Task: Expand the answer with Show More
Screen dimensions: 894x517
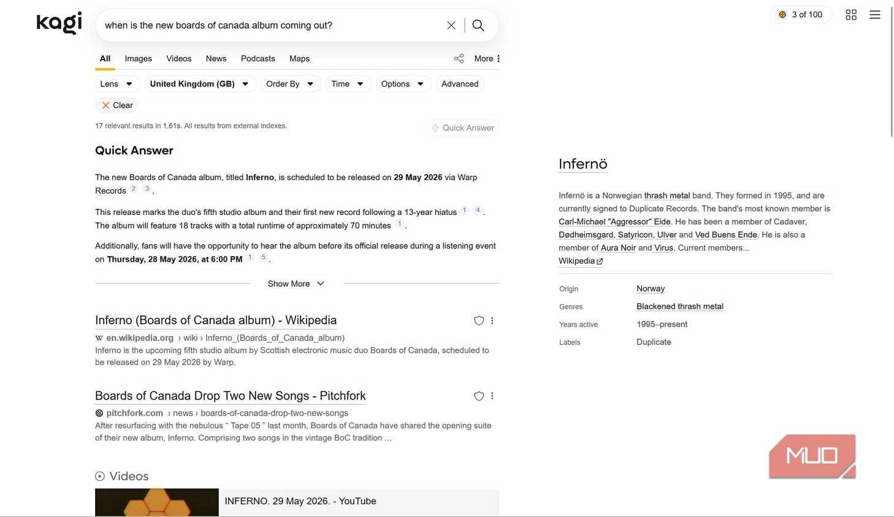Action: tap(296, 284)
